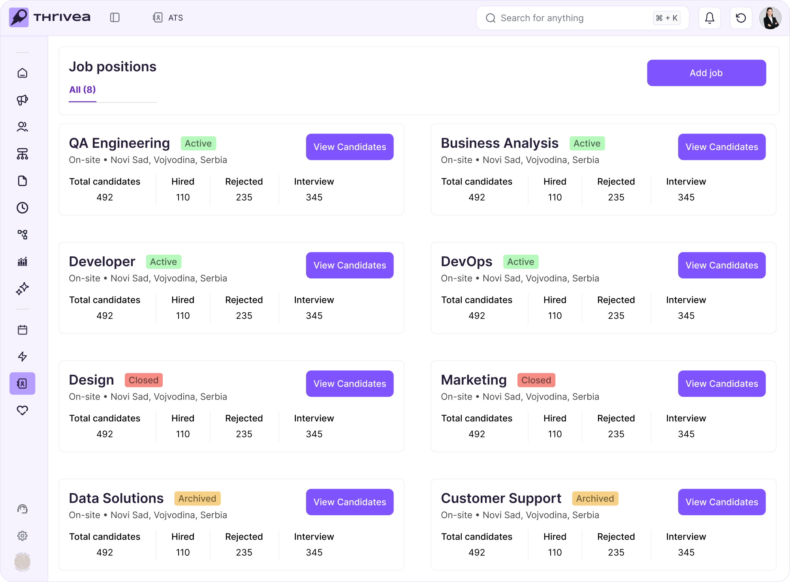Click the company logo at sidebar bottom

click(23, 562)
